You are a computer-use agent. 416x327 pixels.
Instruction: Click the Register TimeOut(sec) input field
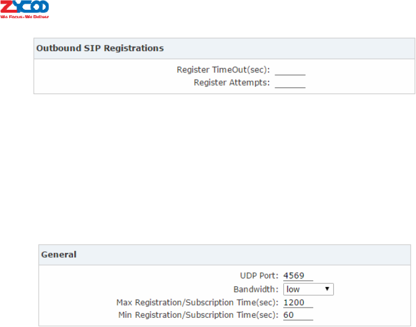click(290, 70)
